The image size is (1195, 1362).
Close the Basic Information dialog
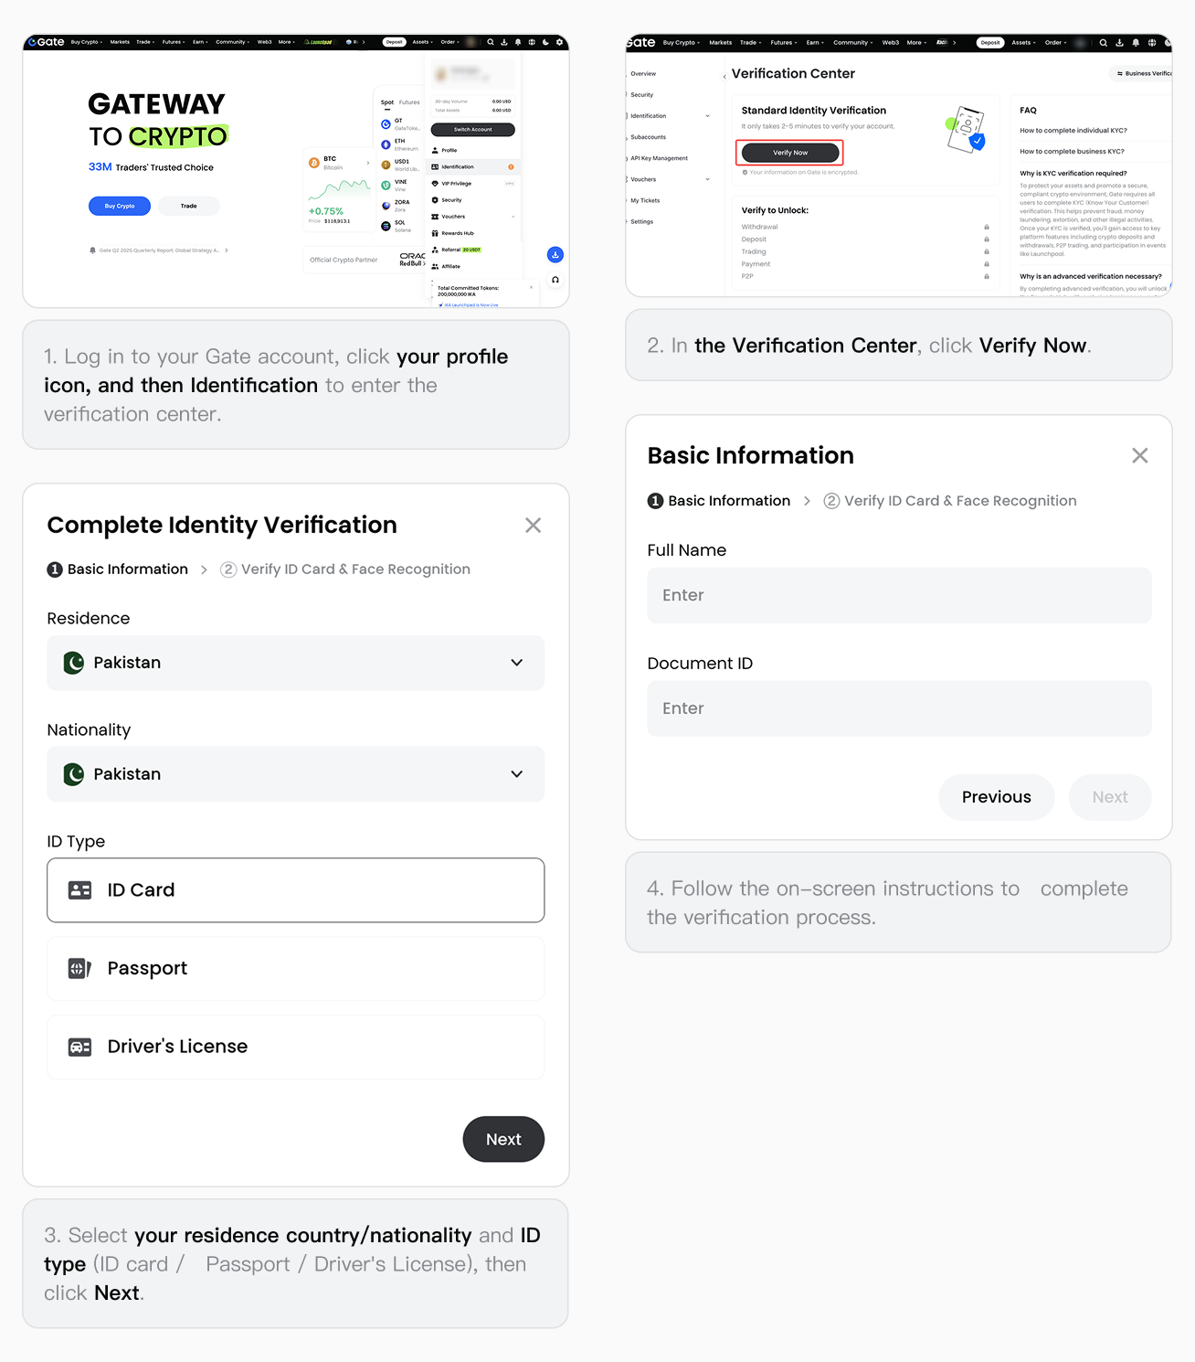pyautogui.click(x=1139, y=456)
